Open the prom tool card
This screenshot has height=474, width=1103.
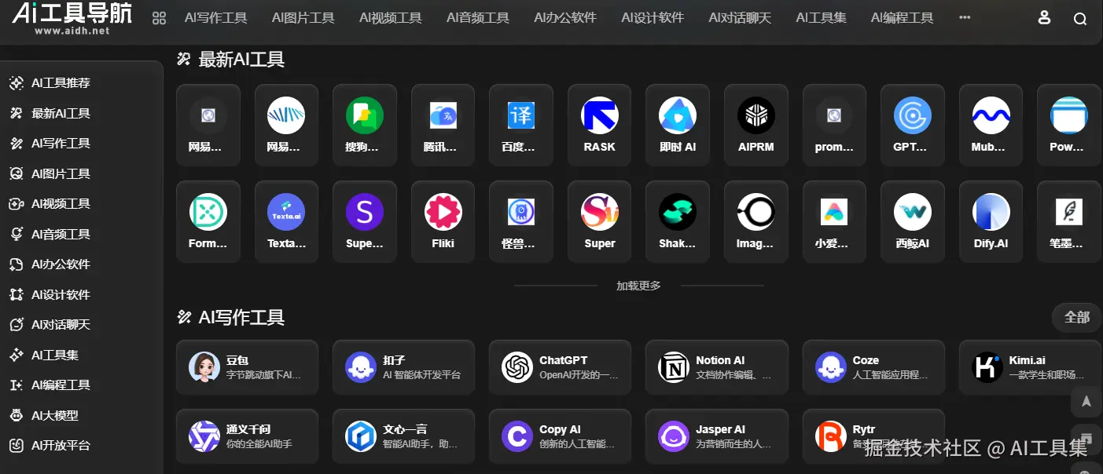click(834, 125)
